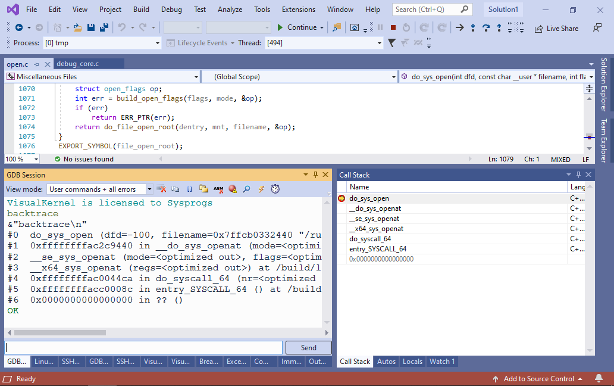Click the feedback icon next to Live Share
Image resolution: width=614 pixels, height=386 pixels.
597,28
